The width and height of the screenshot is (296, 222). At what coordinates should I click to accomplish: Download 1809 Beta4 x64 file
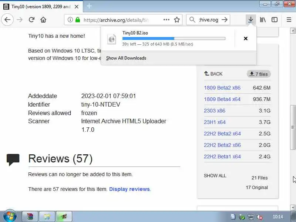pos(222,99)
